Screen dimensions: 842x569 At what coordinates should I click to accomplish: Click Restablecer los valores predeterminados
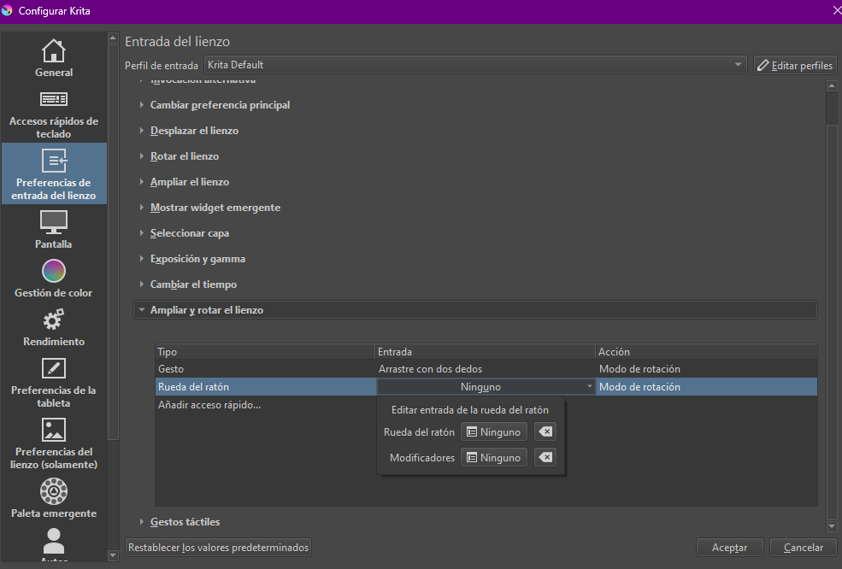pos(218,548)
